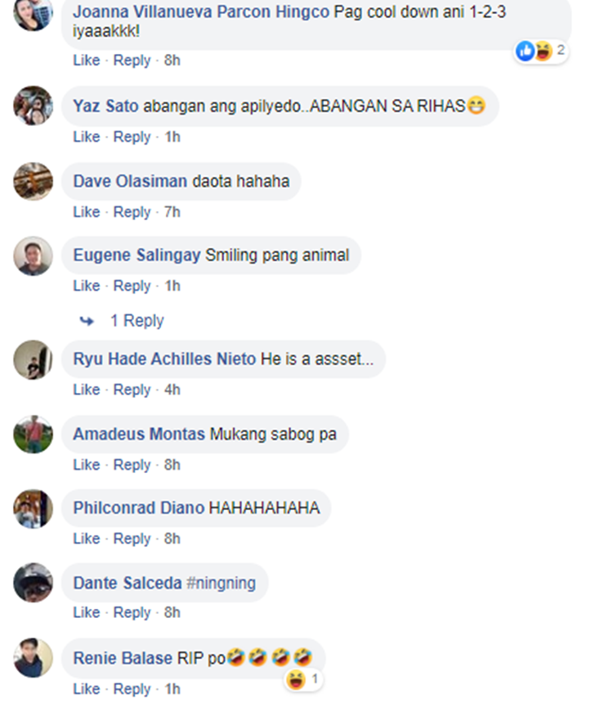Open Yaz Sato's profile picture
Viewport: 613px width, 708px height.
coord(33,106)
